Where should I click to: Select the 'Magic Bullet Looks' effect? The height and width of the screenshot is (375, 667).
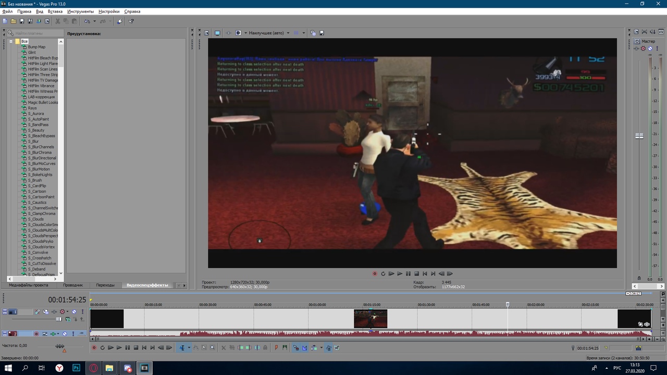(x=43, y=103)
